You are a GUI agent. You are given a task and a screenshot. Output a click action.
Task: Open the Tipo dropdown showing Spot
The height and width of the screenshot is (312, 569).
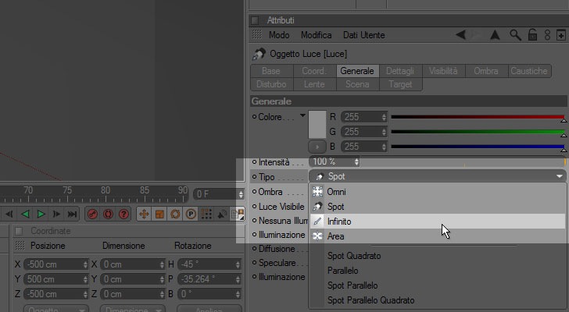click(437, 176)
